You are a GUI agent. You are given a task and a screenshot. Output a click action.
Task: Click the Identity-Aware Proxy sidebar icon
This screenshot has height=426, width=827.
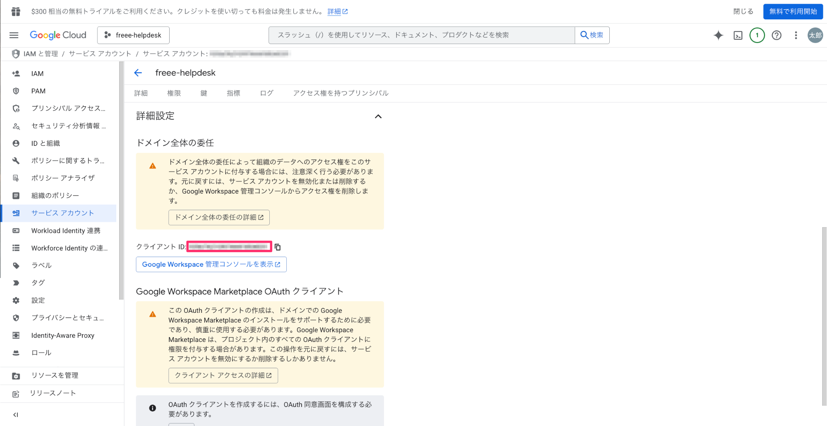16,335
